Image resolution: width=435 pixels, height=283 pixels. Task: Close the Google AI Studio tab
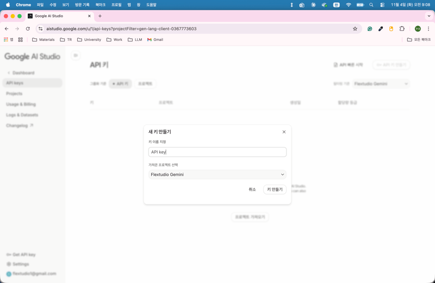coord(89,16)
